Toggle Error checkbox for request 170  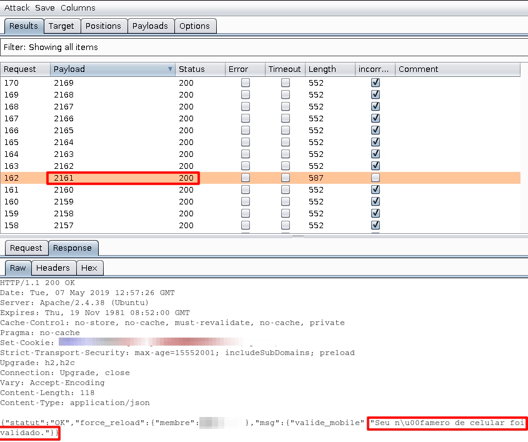click(x=246, y=83)
